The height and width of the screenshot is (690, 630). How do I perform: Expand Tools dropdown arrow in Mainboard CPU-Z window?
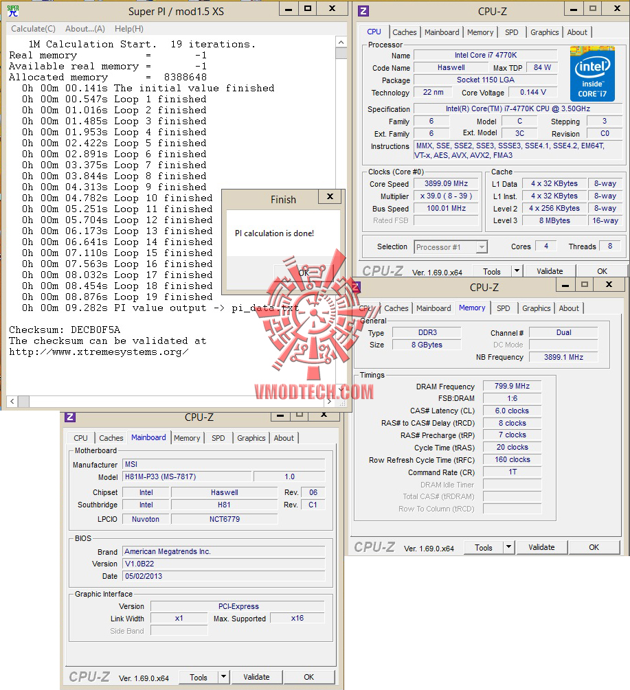coord(223,677)
